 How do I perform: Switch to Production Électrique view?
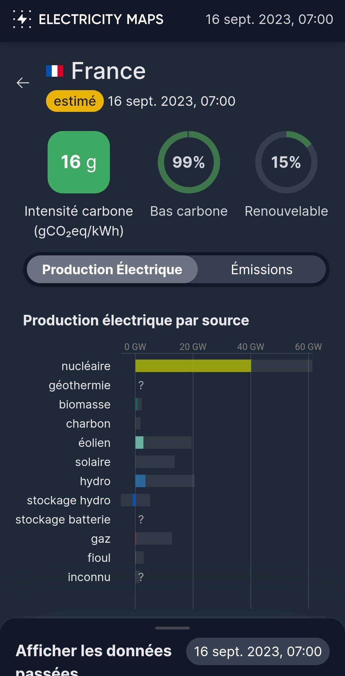pos(112,269)
